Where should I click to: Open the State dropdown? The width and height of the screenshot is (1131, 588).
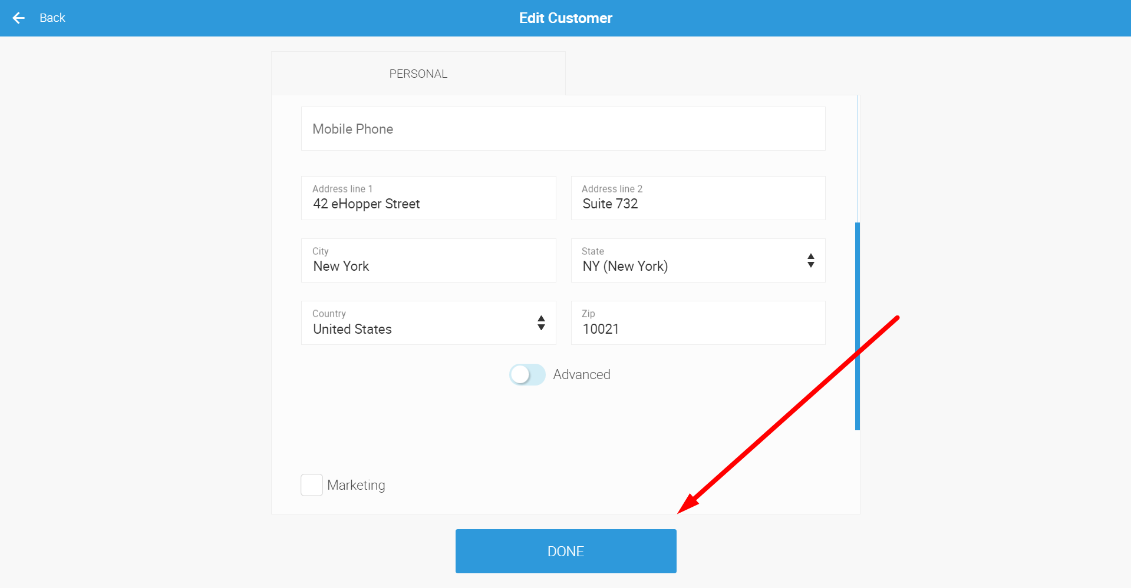(698, 260)
